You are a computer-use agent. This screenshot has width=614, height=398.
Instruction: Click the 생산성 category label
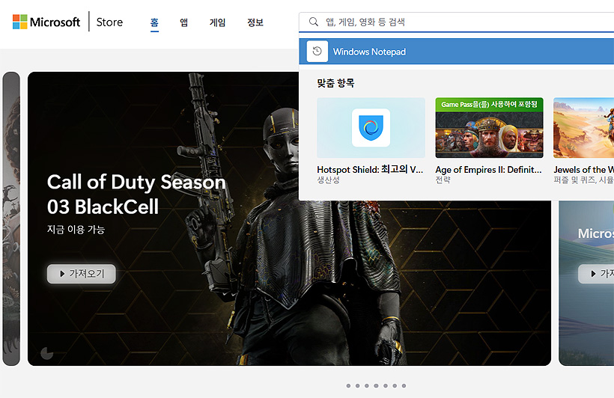point(328,180)
